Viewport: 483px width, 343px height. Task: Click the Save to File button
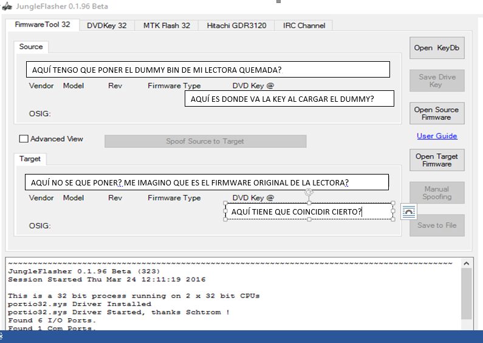coord(437,225)
